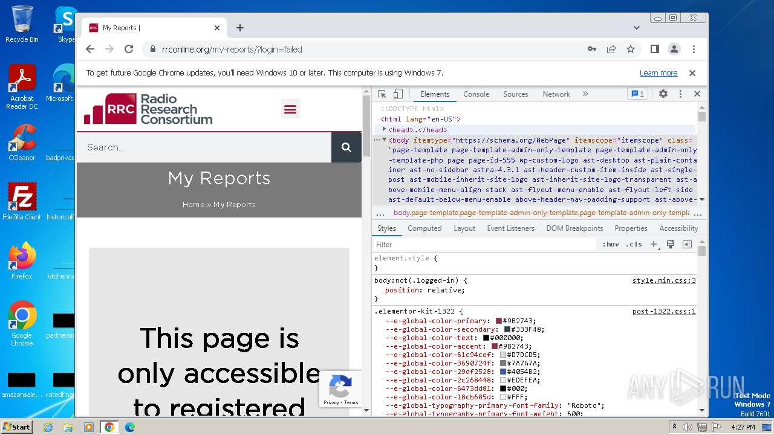
Task: Dismiss the Chrome update notification bar
Action: tap(692, 73)
